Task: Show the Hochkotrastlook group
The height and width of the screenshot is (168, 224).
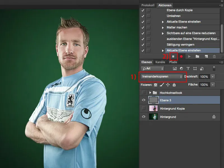Action: tap(144, 92)
